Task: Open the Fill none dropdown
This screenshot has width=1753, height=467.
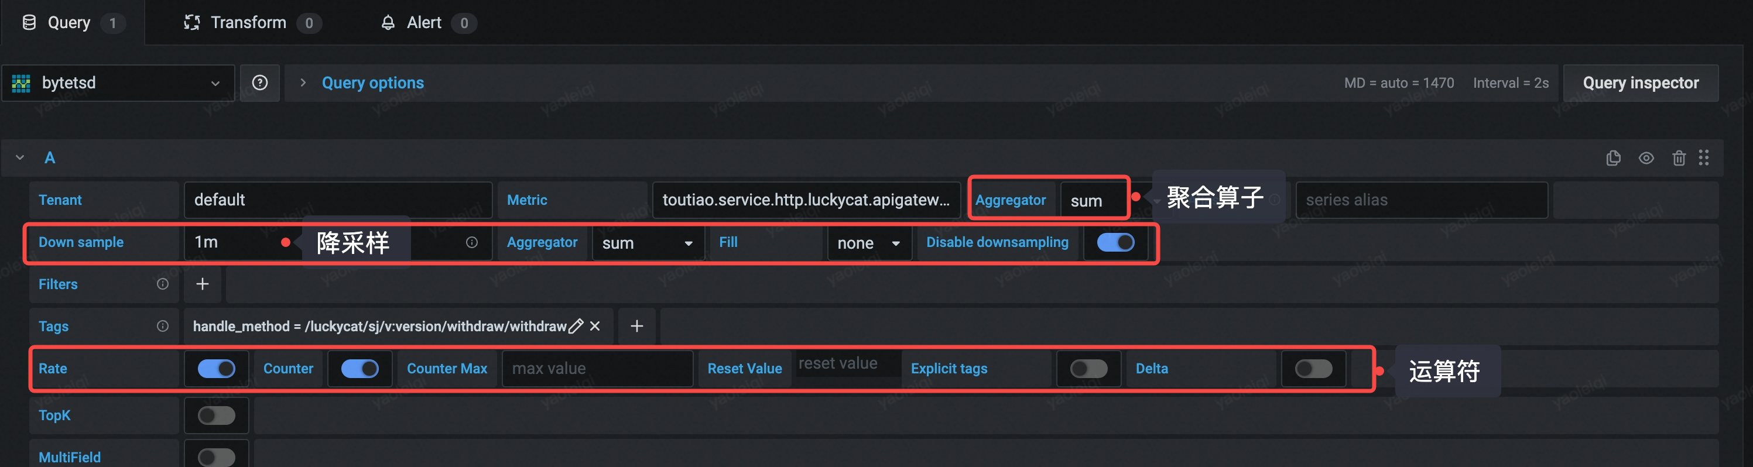Action: [x=868, y=243]
